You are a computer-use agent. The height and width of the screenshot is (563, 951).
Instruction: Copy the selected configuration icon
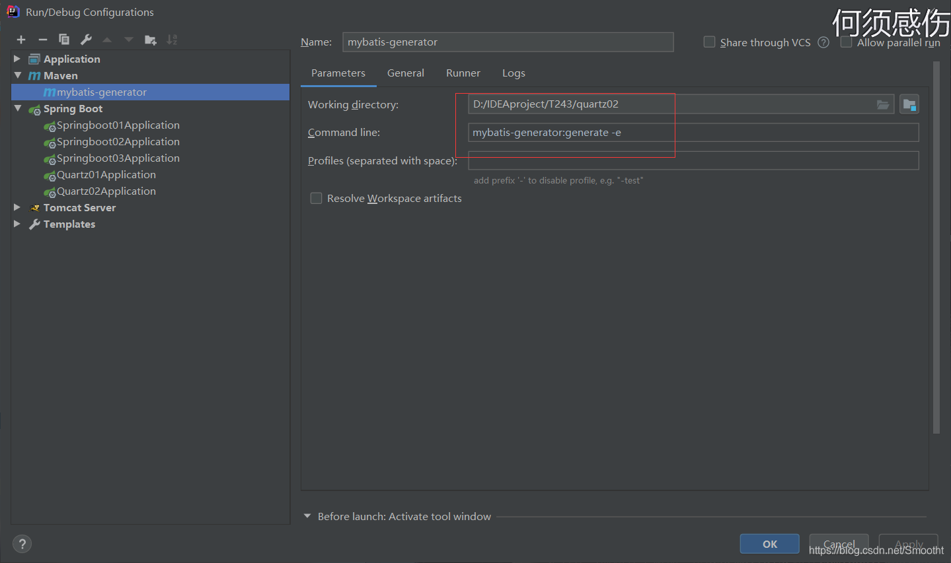(x=64, y=40)
